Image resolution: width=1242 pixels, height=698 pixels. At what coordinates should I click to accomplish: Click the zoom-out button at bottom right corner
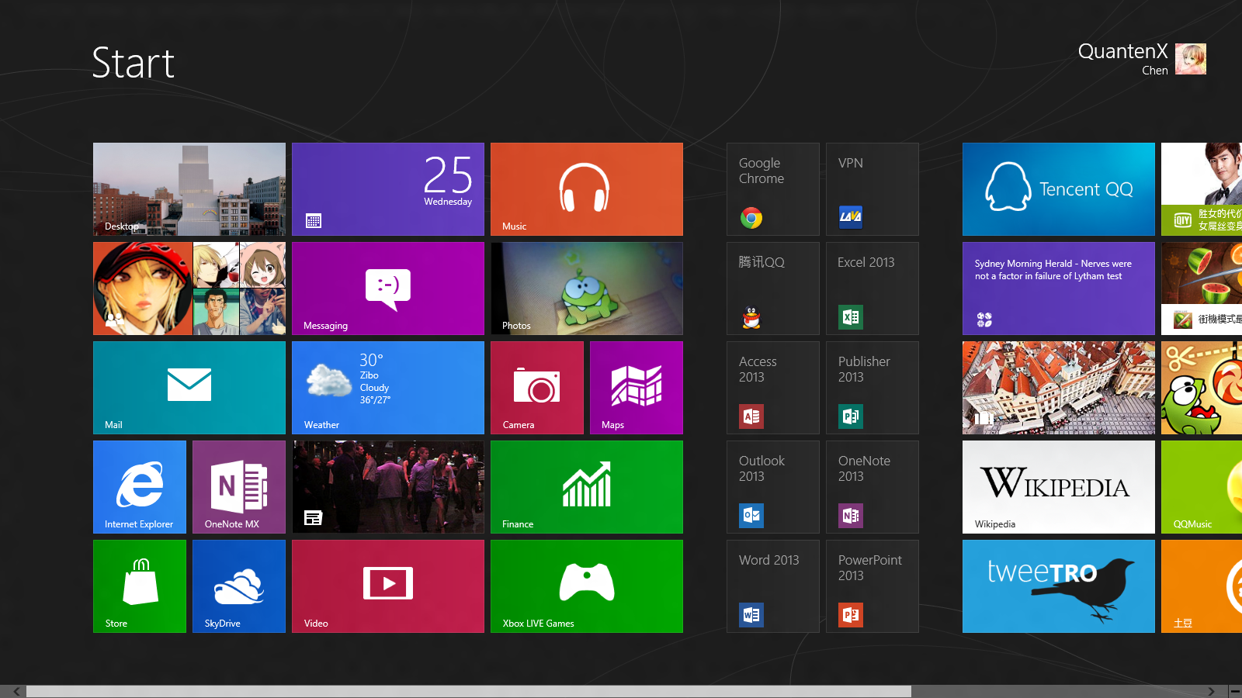pos(1235,691)
